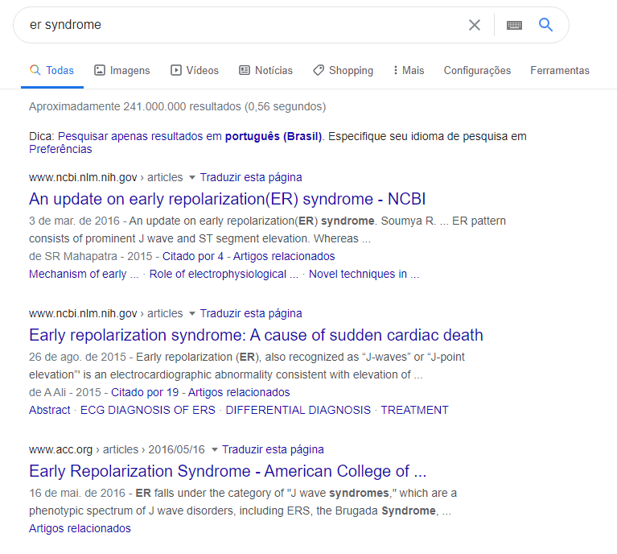Viewport: 617px width, 554px height.
Task: Open the Notícias tab
Action: pos(266,70)
